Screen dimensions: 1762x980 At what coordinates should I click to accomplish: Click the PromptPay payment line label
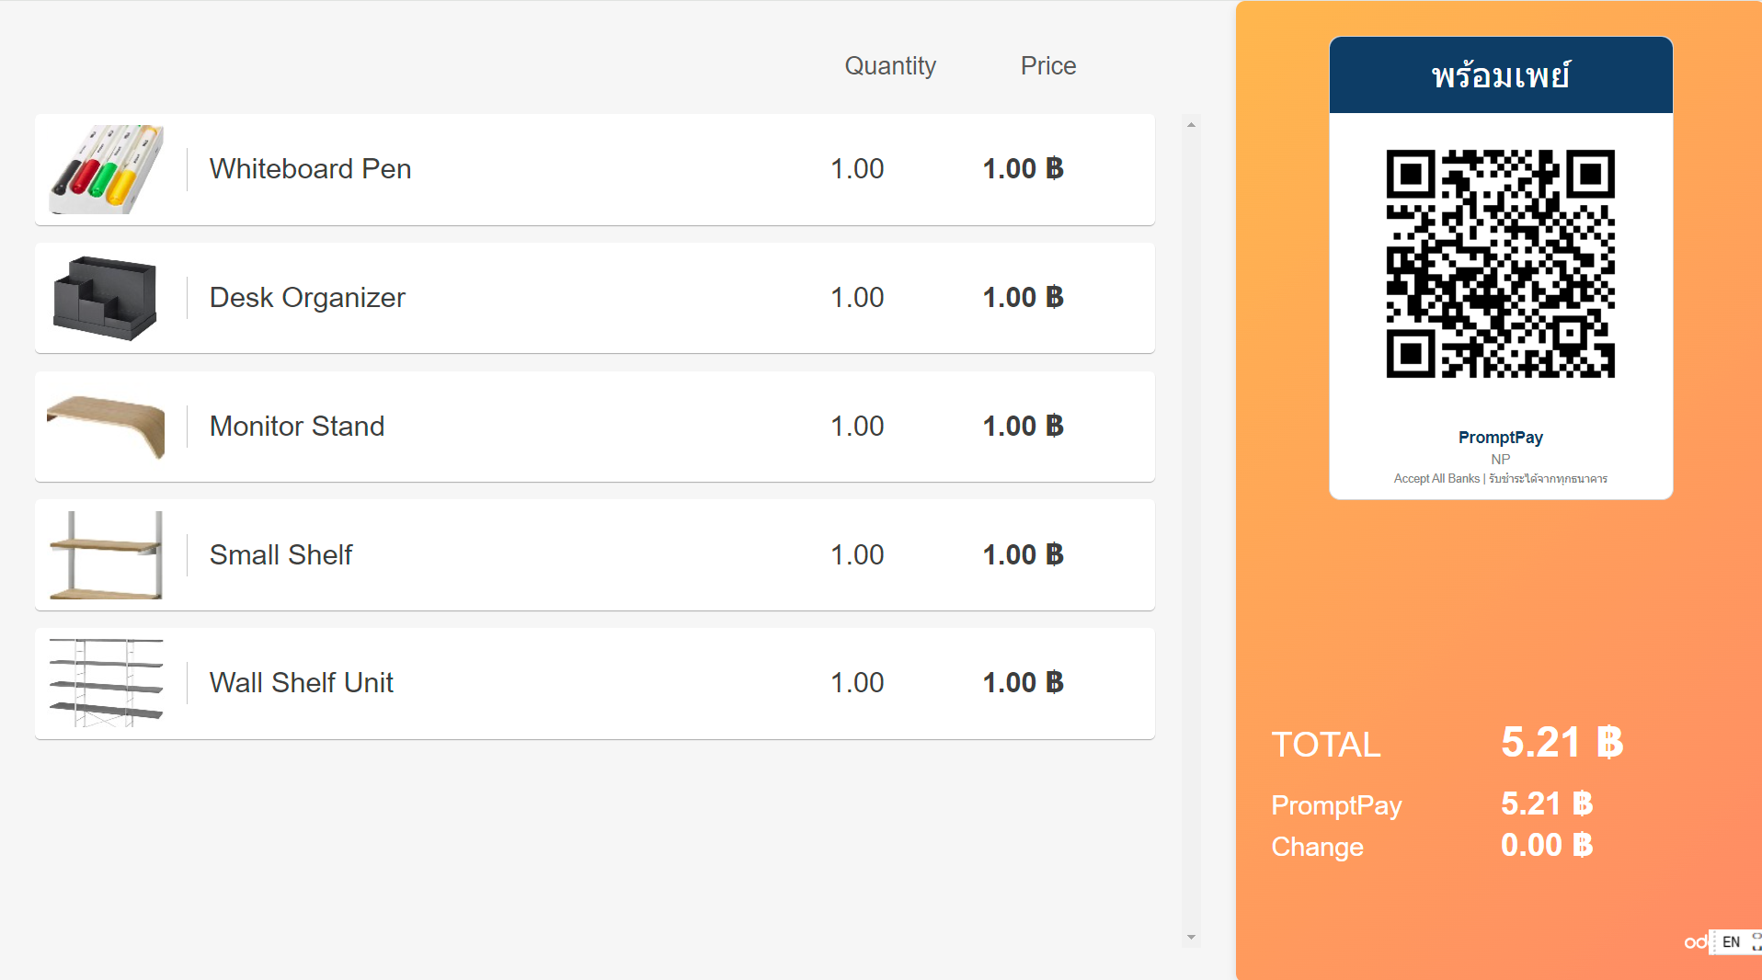[1336, 806]
